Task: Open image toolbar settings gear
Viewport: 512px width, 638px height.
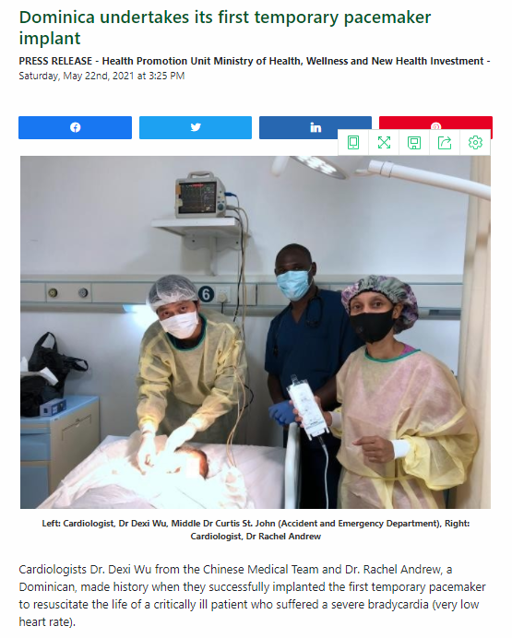Action: tap(475, 142)
